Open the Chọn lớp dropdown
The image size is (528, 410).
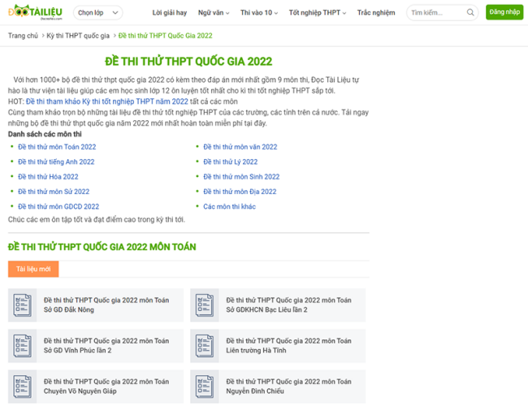(x=97, y=13)
